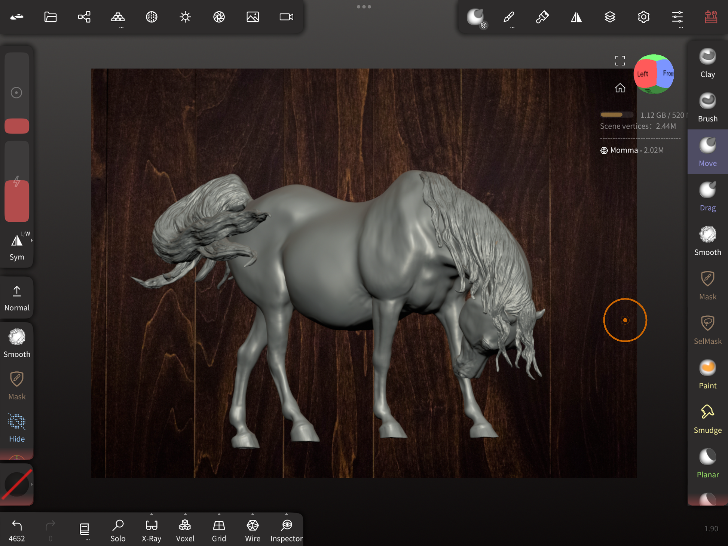
Task: Open the camera settings menu
Action: click(286, 17)
